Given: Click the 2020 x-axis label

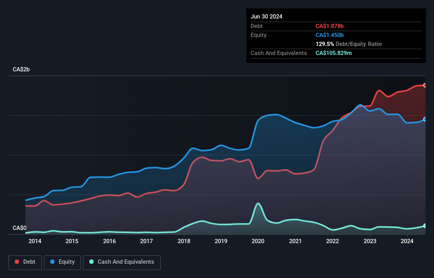Looking at the screenshot, I should coord(258,241).
